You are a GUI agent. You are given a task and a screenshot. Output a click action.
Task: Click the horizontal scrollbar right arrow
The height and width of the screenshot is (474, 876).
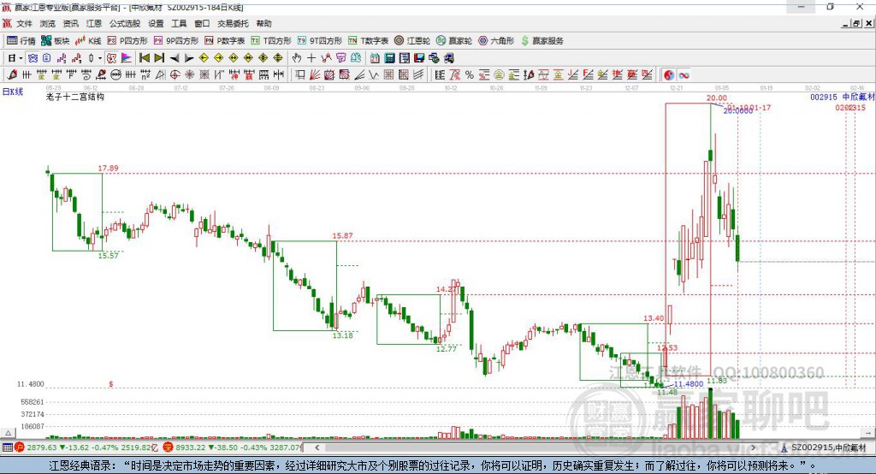pyautogui.click(x=753, y=447)
